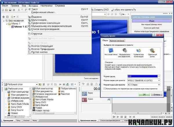This screenshot has width=174, height=127.
Task: Select Графическая компиляция in the Вставка menu
Action: (x=60, y=23)
